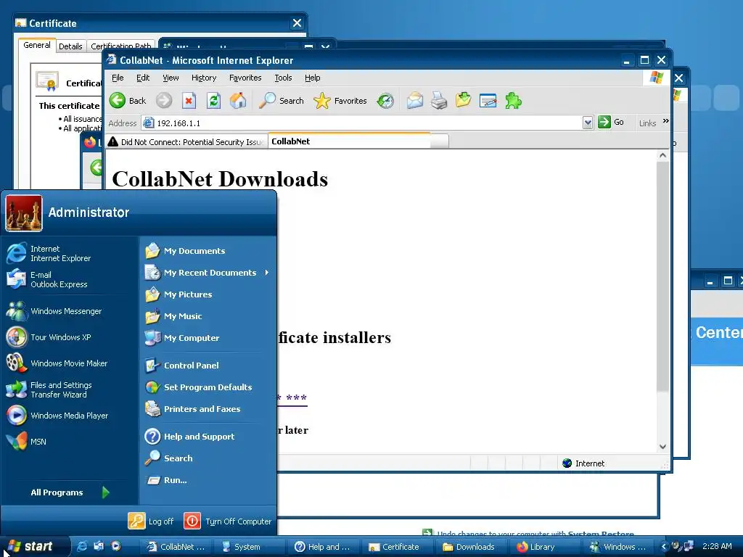This screenshot has height=557, width=743.
Task: Expand All Programs list
Action: [70, 492]
